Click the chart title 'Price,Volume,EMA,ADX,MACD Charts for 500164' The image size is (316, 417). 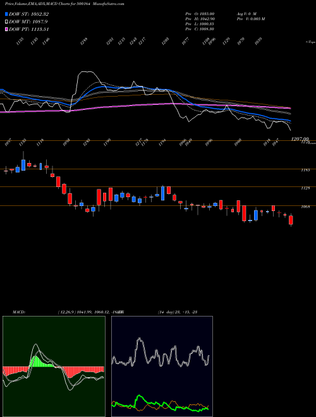pyautogui.click(x=49, y=4)
